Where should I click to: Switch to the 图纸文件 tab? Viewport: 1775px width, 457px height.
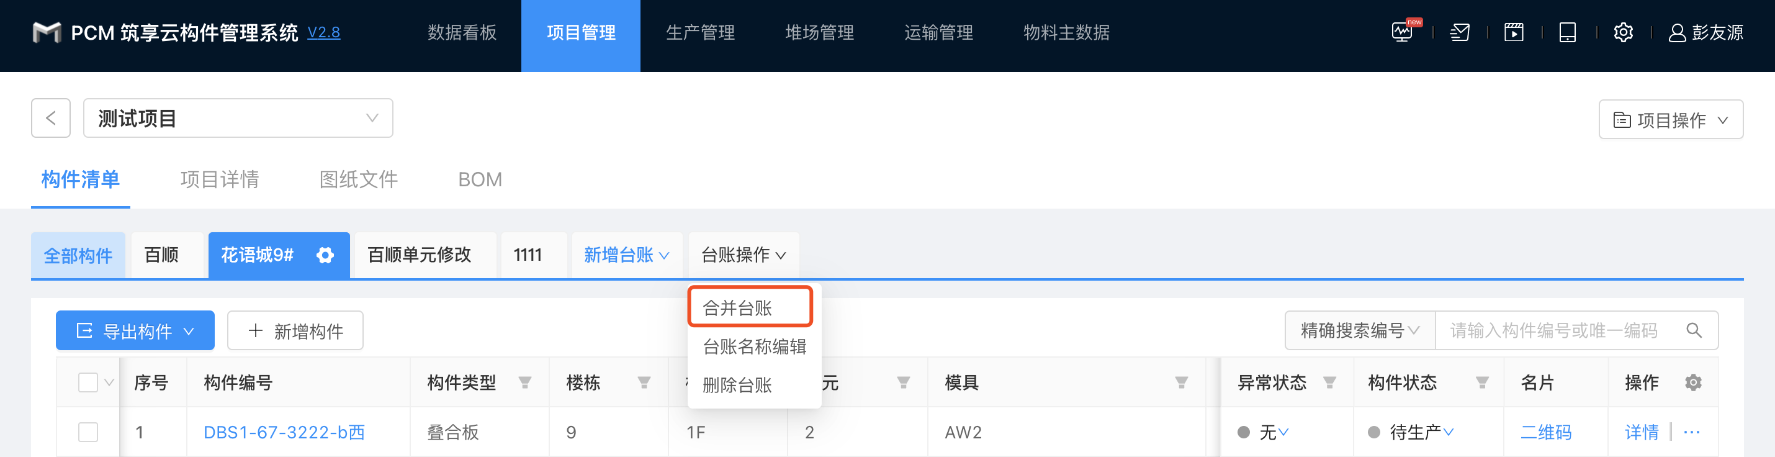pos(358,180)
